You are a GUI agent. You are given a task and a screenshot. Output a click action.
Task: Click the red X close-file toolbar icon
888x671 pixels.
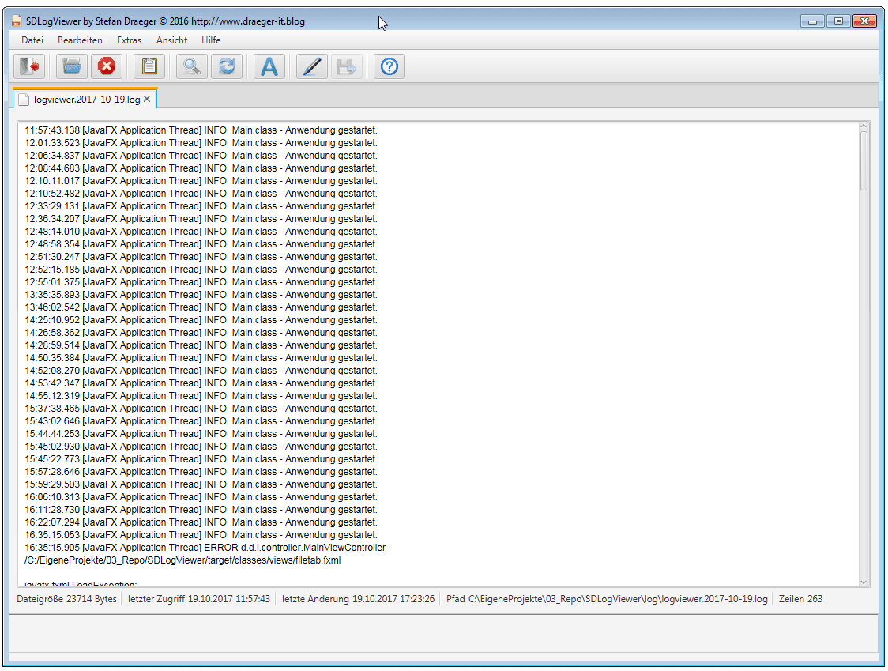pos(107,67)
